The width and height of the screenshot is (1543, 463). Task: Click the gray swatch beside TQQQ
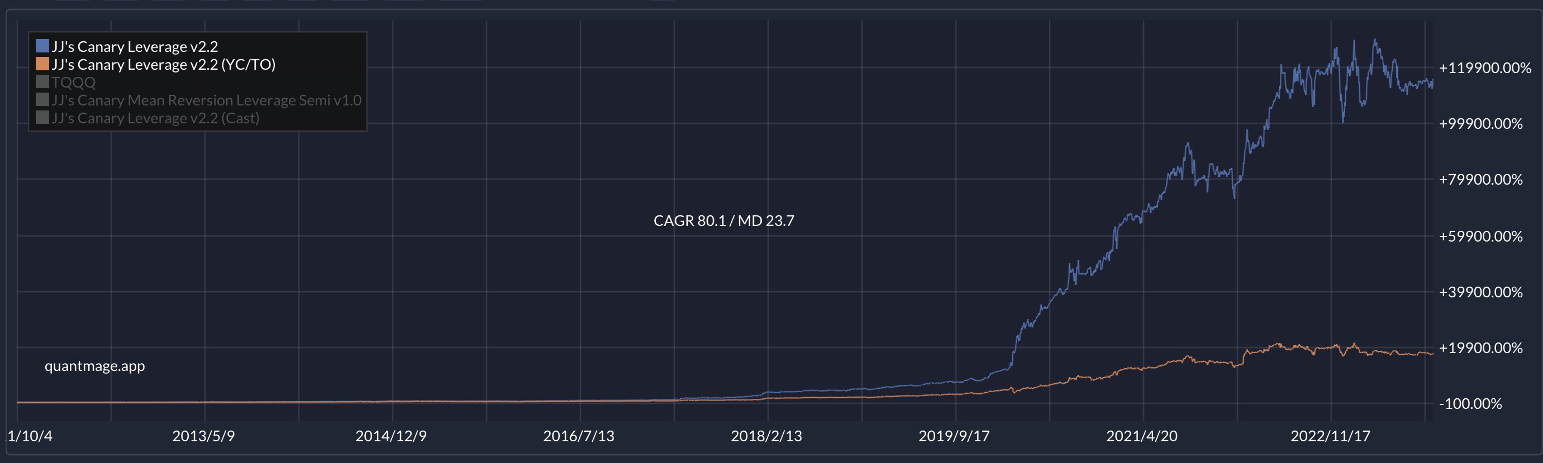coord(42,82)
